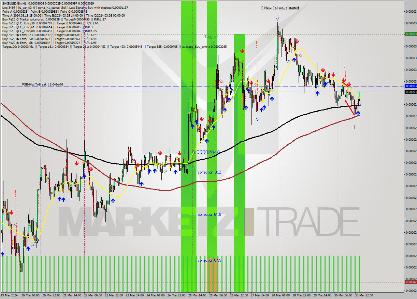
Task: Click the '28 Mar 22:00' time axis label
Action: 301,295
